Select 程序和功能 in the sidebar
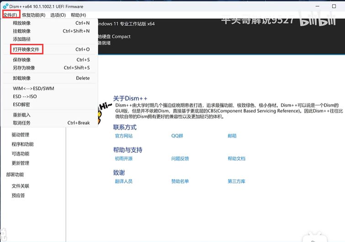Image resolution: width=345 pixels, height=242 pixels. [x=22, y=144]
